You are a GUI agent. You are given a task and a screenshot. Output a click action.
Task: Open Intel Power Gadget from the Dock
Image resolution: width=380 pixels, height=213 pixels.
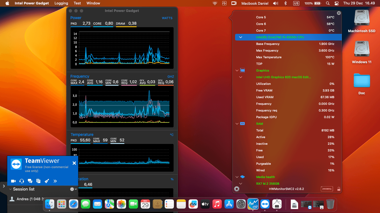(253, 204)
